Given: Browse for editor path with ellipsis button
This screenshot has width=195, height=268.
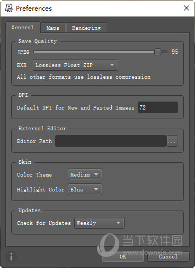Looking at the screenshot, I should click(x=172, y=141).
